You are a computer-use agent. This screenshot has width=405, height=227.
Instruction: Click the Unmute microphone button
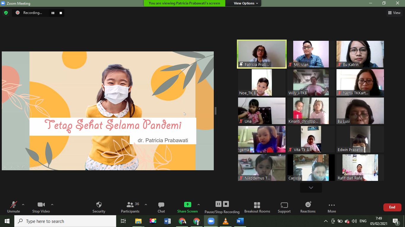(13, 207)
